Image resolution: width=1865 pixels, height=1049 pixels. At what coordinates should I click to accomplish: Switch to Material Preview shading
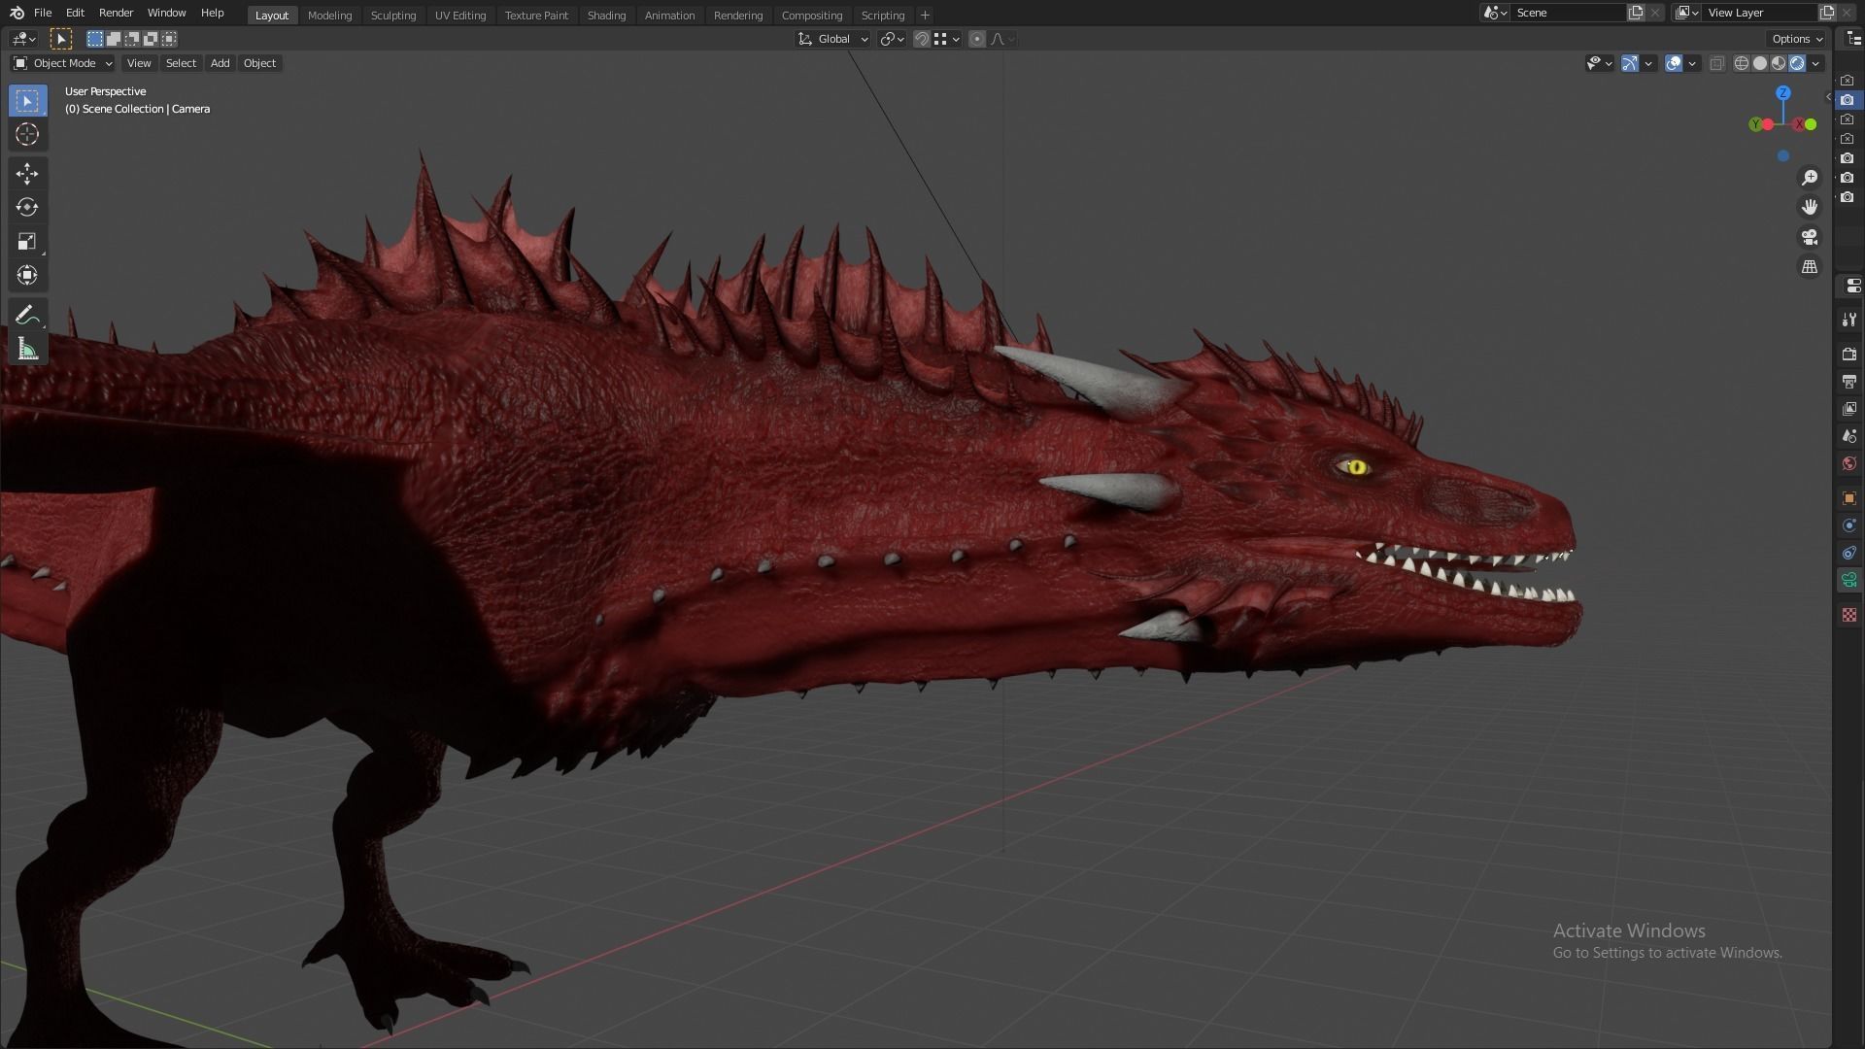click(1779, 63)
